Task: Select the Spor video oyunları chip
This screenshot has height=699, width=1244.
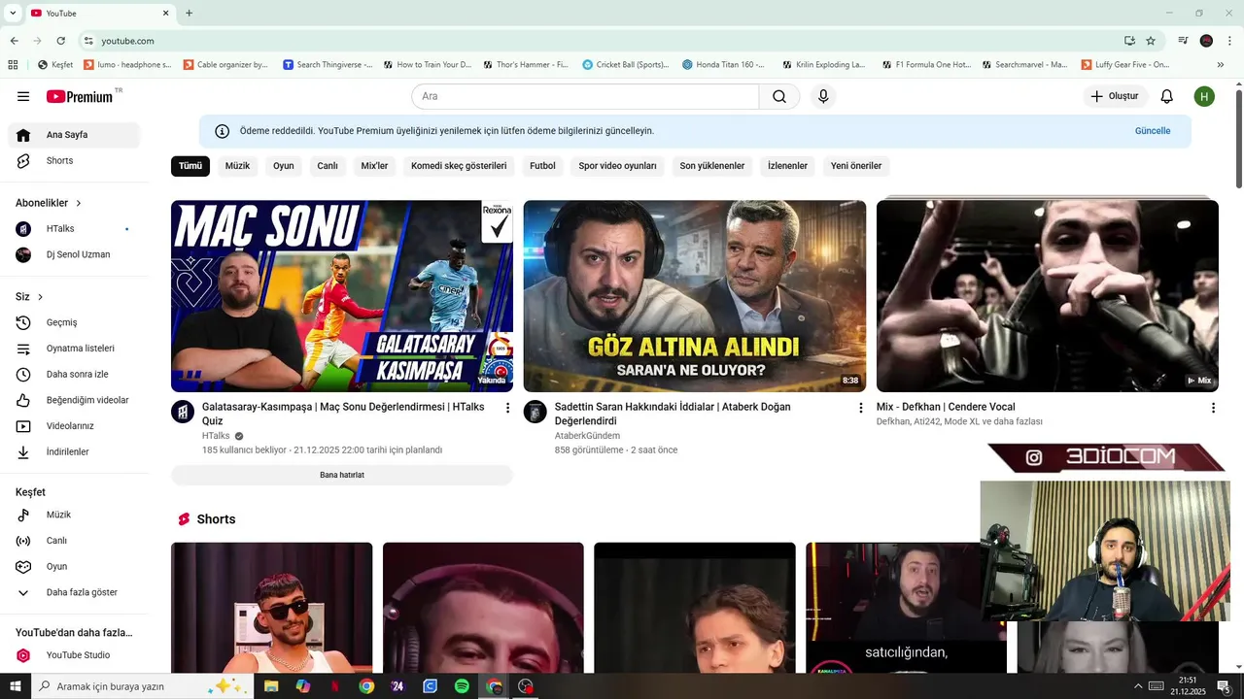Action: tap(617, 166)
